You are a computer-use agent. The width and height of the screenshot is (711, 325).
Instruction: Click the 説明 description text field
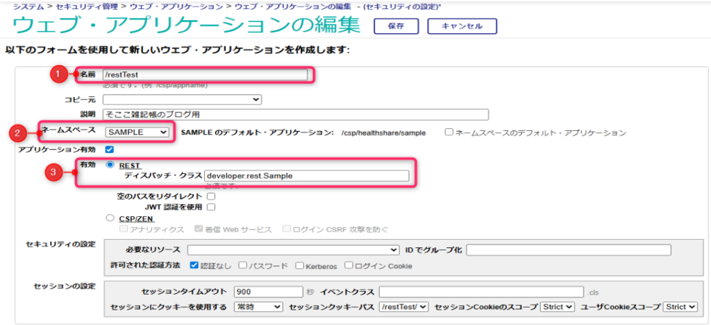(x=295, y=114)
